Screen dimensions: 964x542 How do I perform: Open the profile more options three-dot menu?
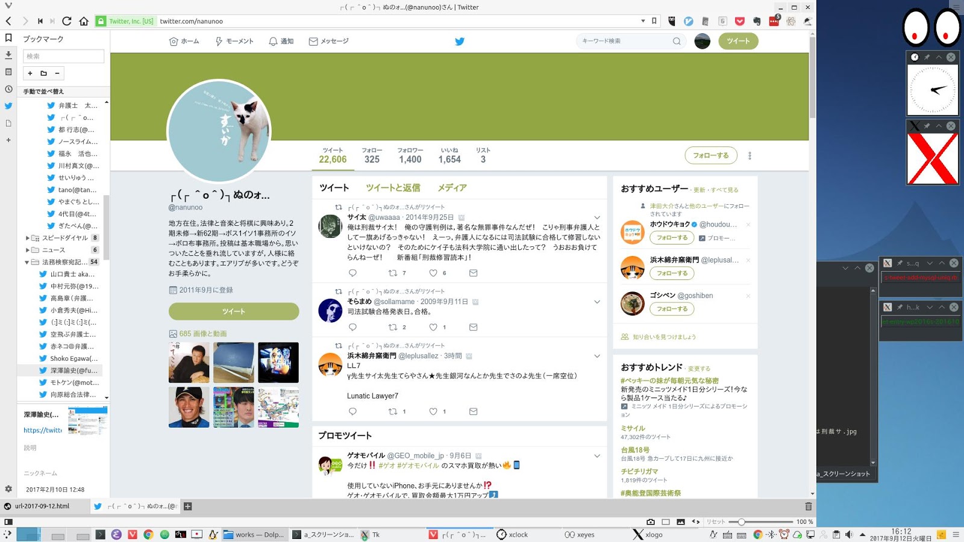pos(750,155)
